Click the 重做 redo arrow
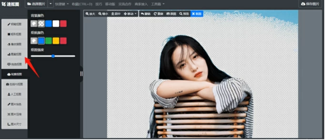Viewport: 325px width, 140px height. [x=158, y=14]
